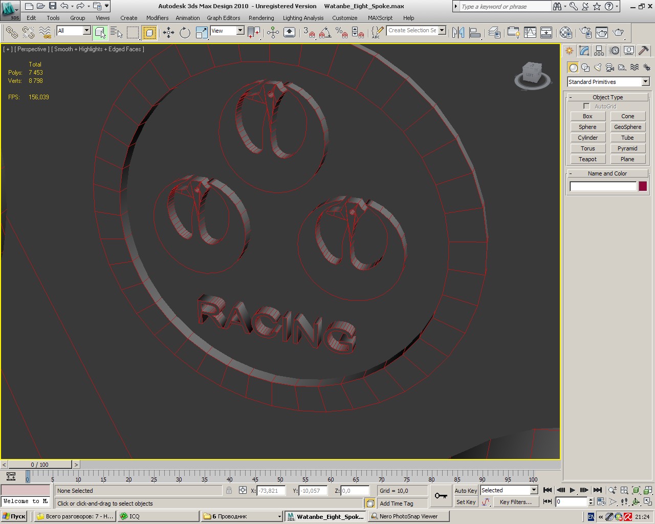The height and width of the screenshot is (524, 655).
Task: Toggle the Window/Crossing selection mode
Action: point(149,33)
